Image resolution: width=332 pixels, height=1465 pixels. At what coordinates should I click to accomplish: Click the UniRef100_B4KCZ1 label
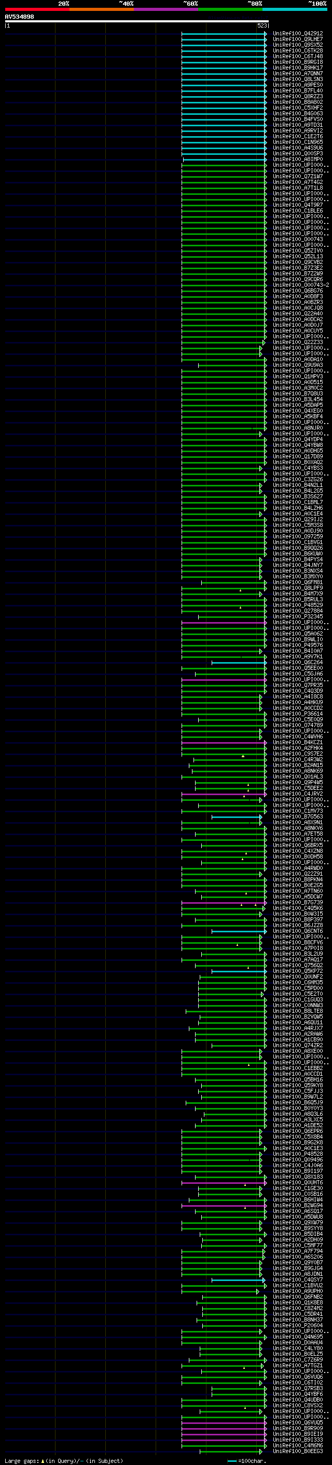[x=297, y=742]
